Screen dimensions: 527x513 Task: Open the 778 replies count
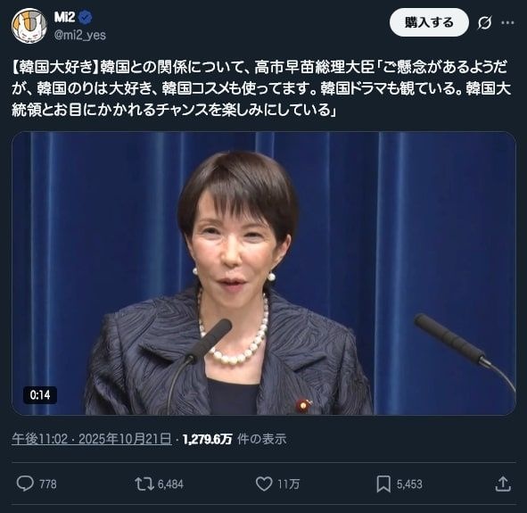point(48,484)
